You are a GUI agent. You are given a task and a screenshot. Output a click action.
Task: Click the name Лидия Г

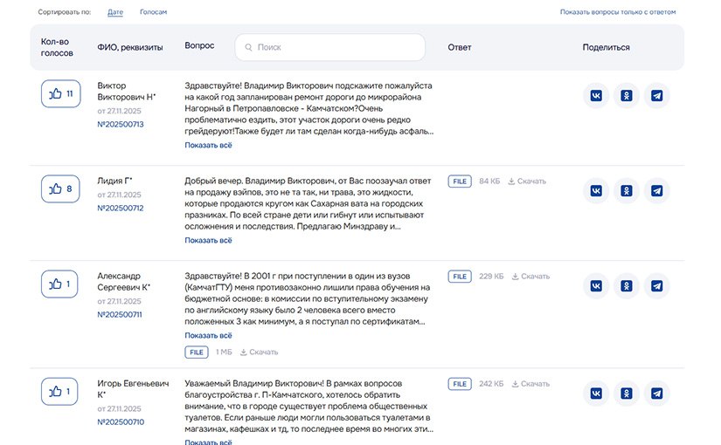114,181
